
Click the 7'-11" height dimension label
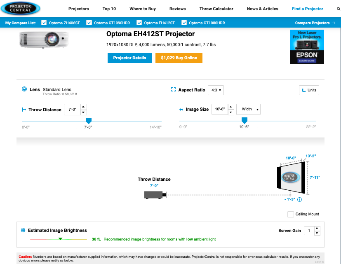point(315,177)
